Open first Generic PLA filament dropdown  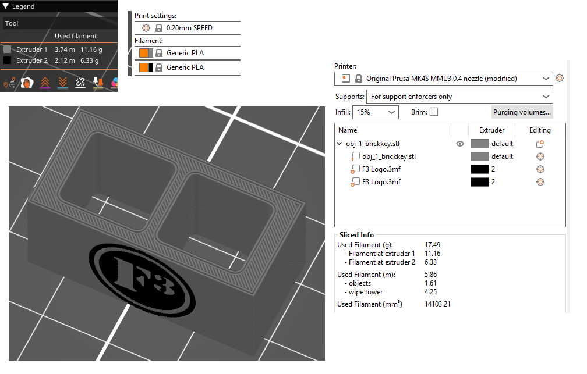click(x=188, y=53)
